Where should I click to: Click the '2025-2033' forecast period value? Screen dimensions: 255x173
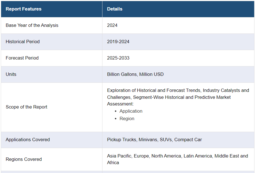click(118, 58)
